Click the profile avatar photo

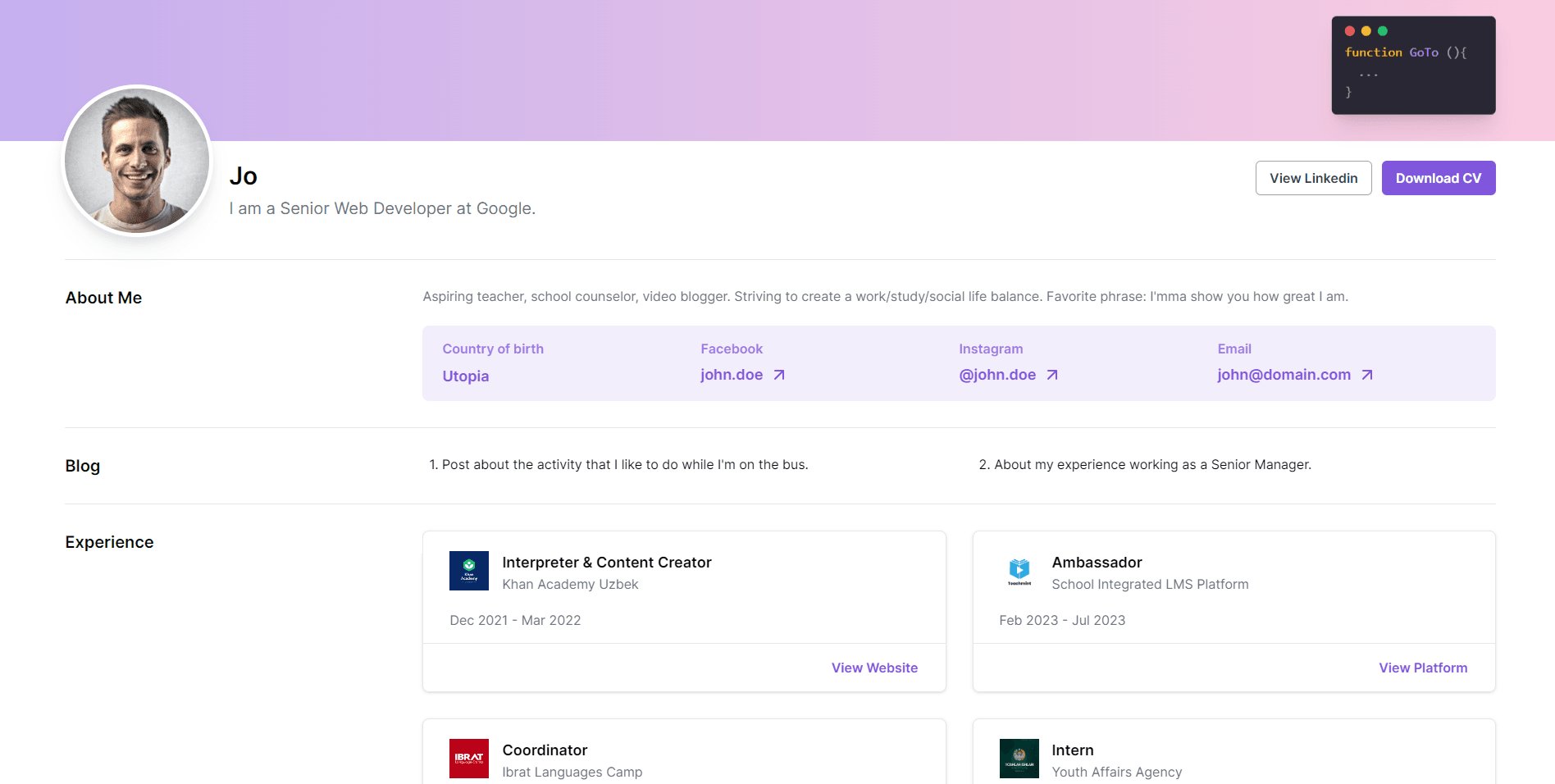click(137, 161)
